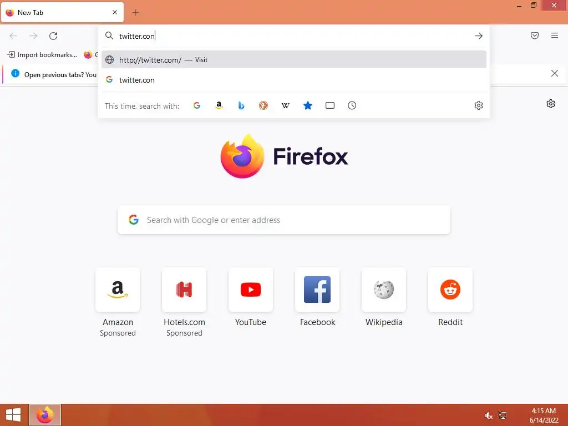Open search settings gear in the URL dropdown
Viewport: 568px width, 426px height.
[x=479, y=105]
